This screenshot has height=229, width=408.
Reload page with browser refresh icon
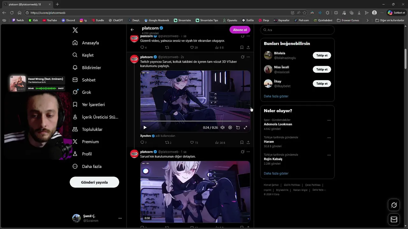12,13
